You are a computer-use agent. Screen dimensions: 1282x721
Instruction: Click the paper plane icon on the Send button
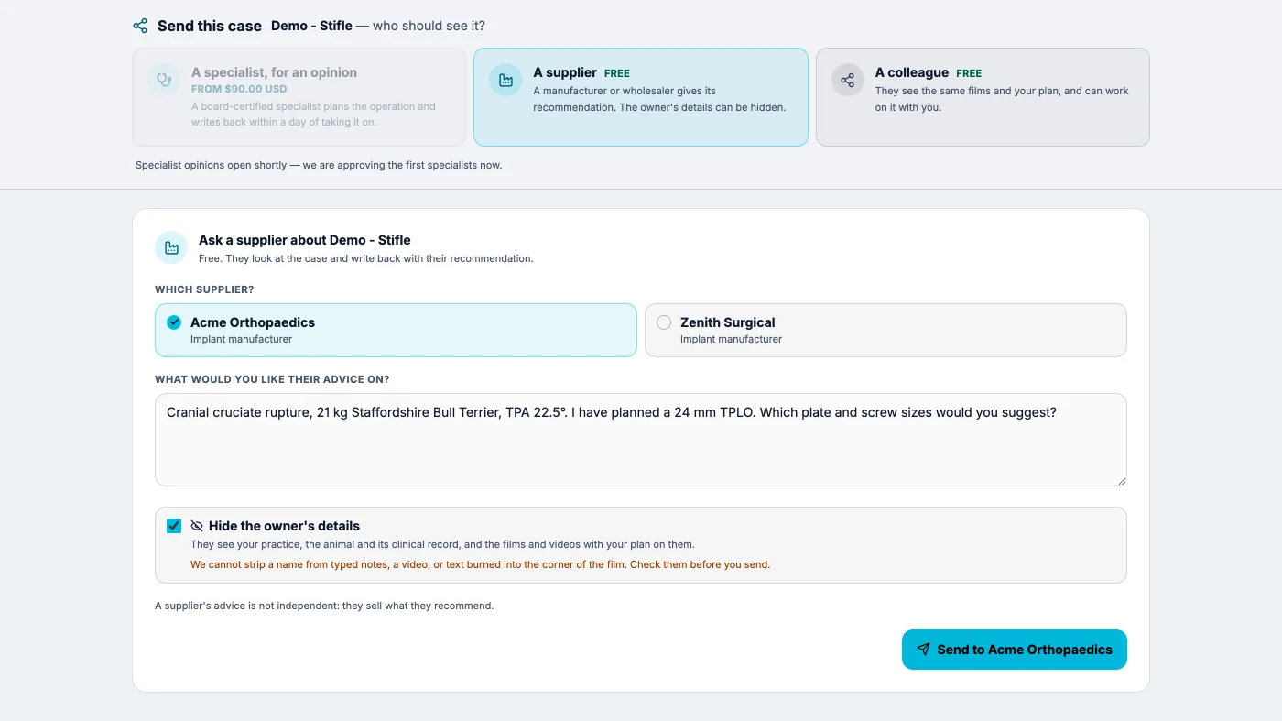923,650
